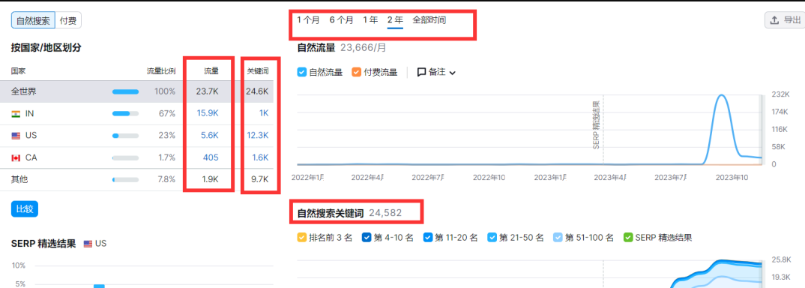Viewport: 805px width, 288px height.
Task: Toggle the 第 11-20 名 checkbox
Action: [428, 238]
